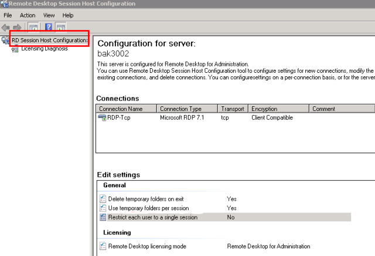Open the Help menu
Screen dimensions: 375x256
click(x=68, y=15)
